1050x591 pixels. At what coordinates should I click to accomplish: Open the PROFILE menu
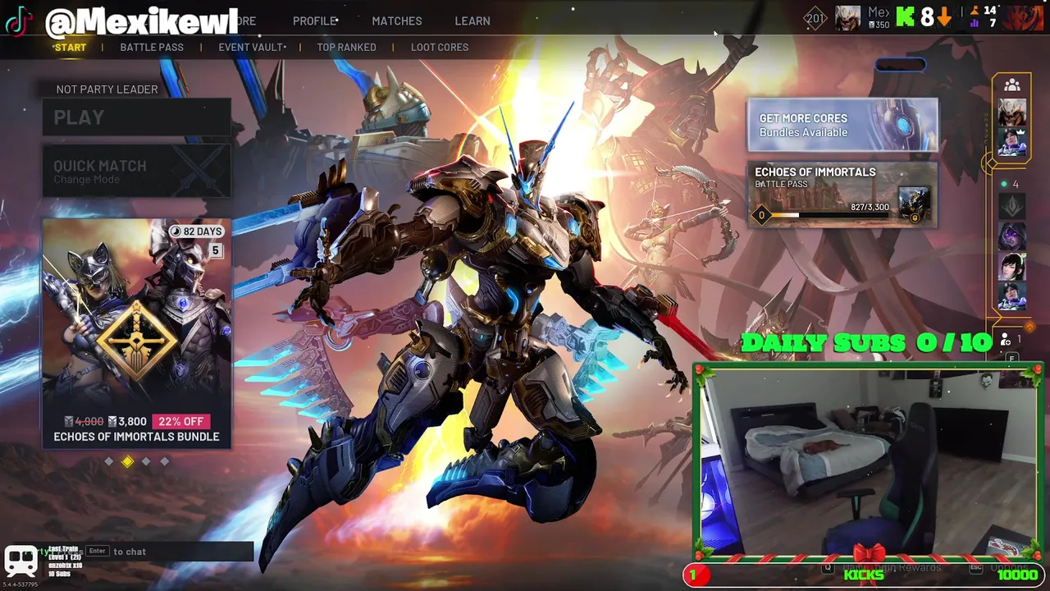[315, 21]
